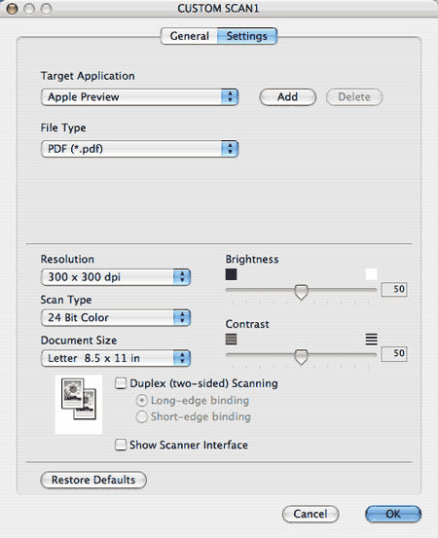The image size is (438, 538).
Task: Open the Scan Type 24 Bit Color dropdown
Action: click(x=116, y=317)
